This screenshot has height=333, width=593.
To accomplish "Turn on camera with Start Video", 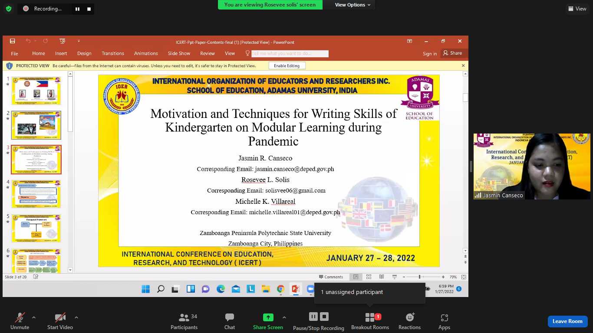I will (x=60, y=321).
